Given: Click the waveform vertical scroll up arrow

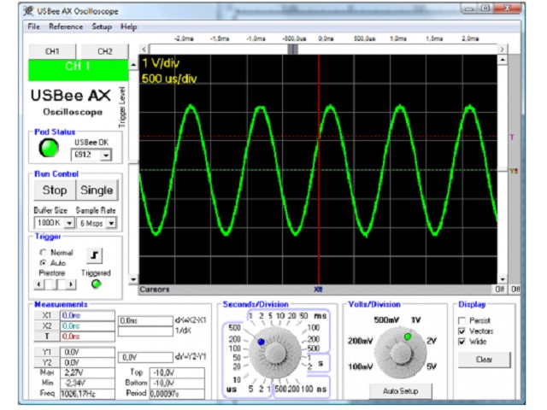Looking at the screenshot, I should tap(502, 60).
